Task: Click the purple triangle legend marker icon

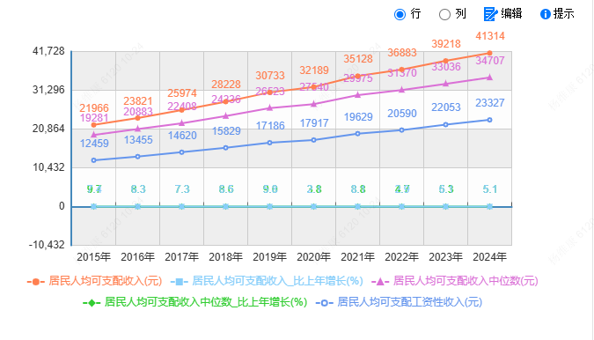Action: tap(380, 282)
